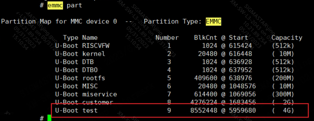Viewport: 314px width, 121px height.
Task: Click the 'Number' column header
Action: (167, 38)
